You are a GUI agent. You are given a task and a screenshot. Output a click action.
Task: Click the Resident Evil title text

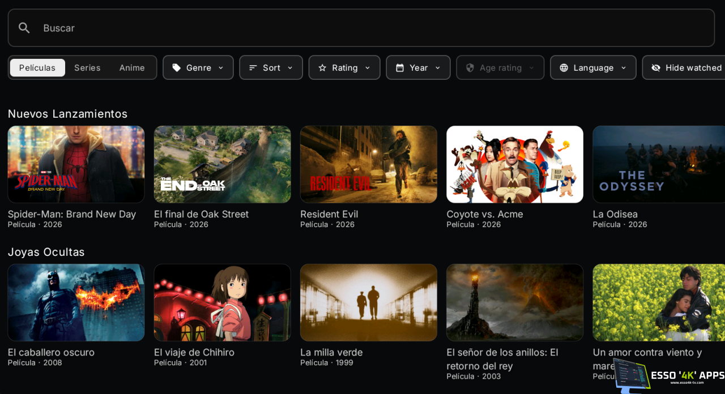[x=329, y=214]
